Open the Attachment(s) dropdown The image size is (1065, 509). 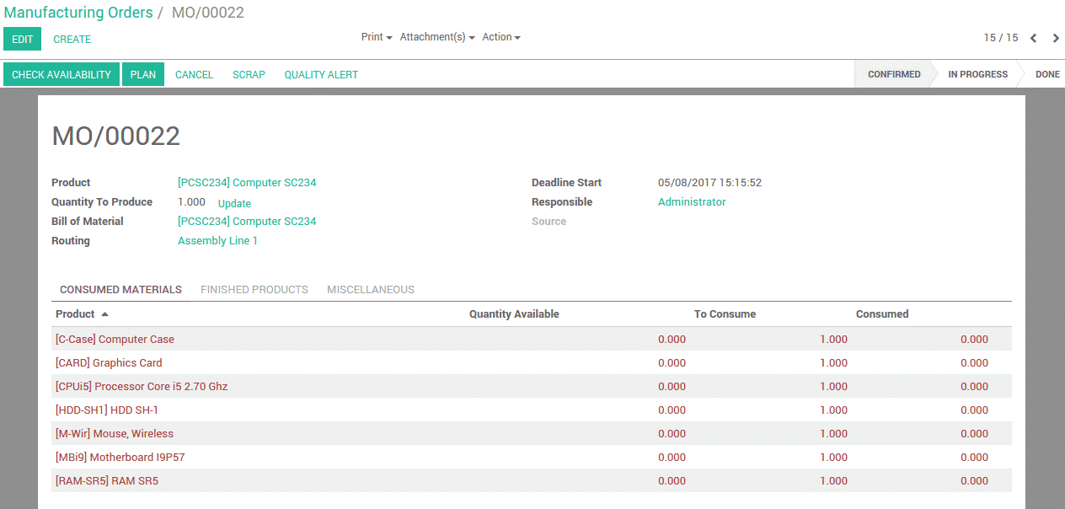tap(437, 37)
